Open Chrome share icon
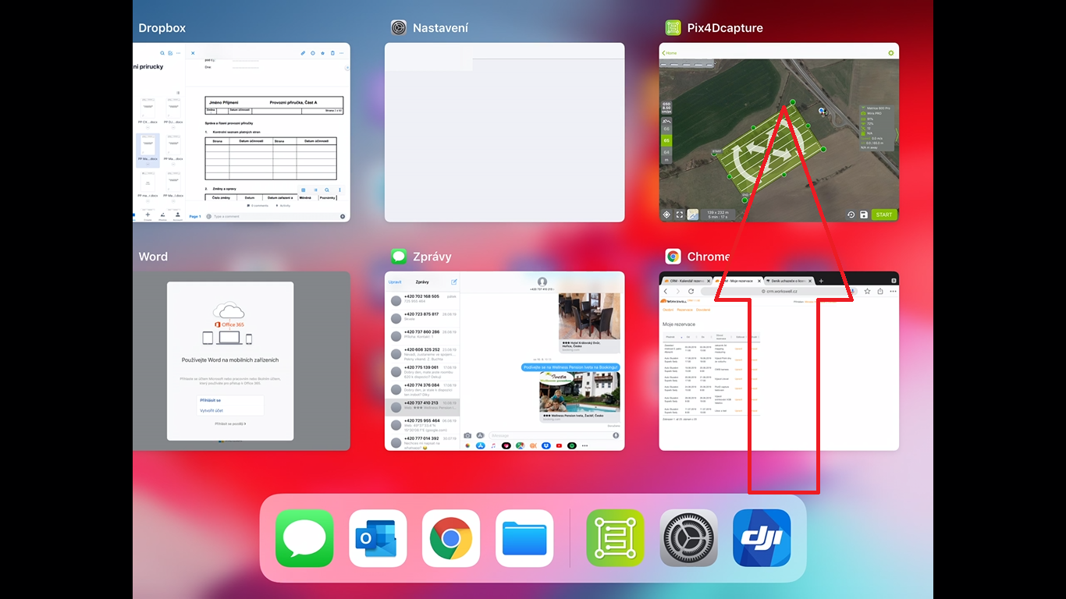 [880, 291]
